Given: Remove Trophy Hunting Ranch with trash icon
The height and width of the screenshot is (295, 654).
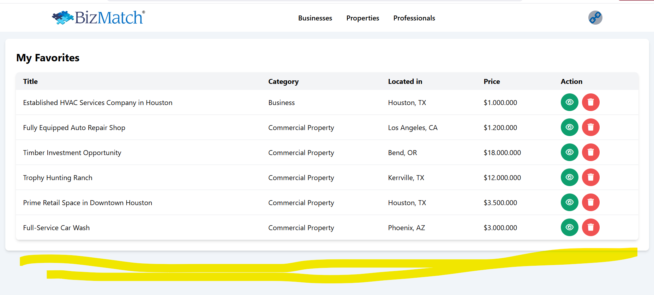Looking at the screenshot, I should point(590,177).
